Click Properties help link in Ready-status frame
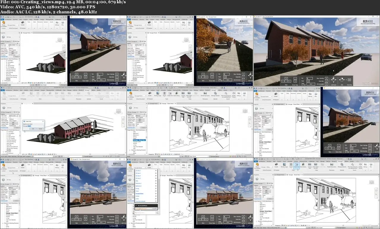Image resolution: width=380 pixels, height=229 pixels. [x=131, y=128]
